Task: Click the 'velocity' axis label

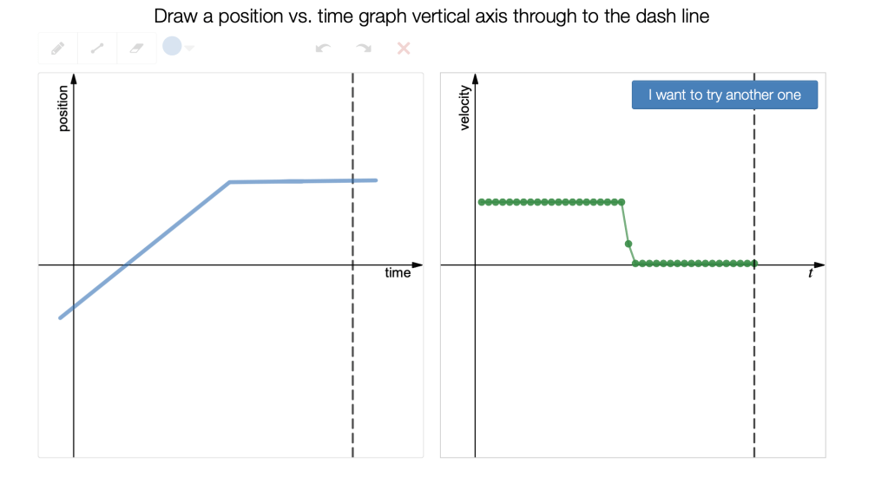Action: coord(465,109)
